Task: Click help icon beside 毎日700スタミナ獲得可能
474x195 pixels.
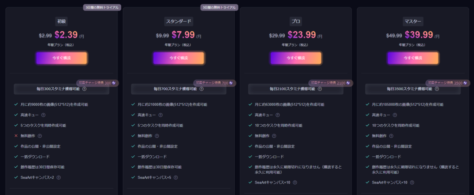Action: pos(202,89)
